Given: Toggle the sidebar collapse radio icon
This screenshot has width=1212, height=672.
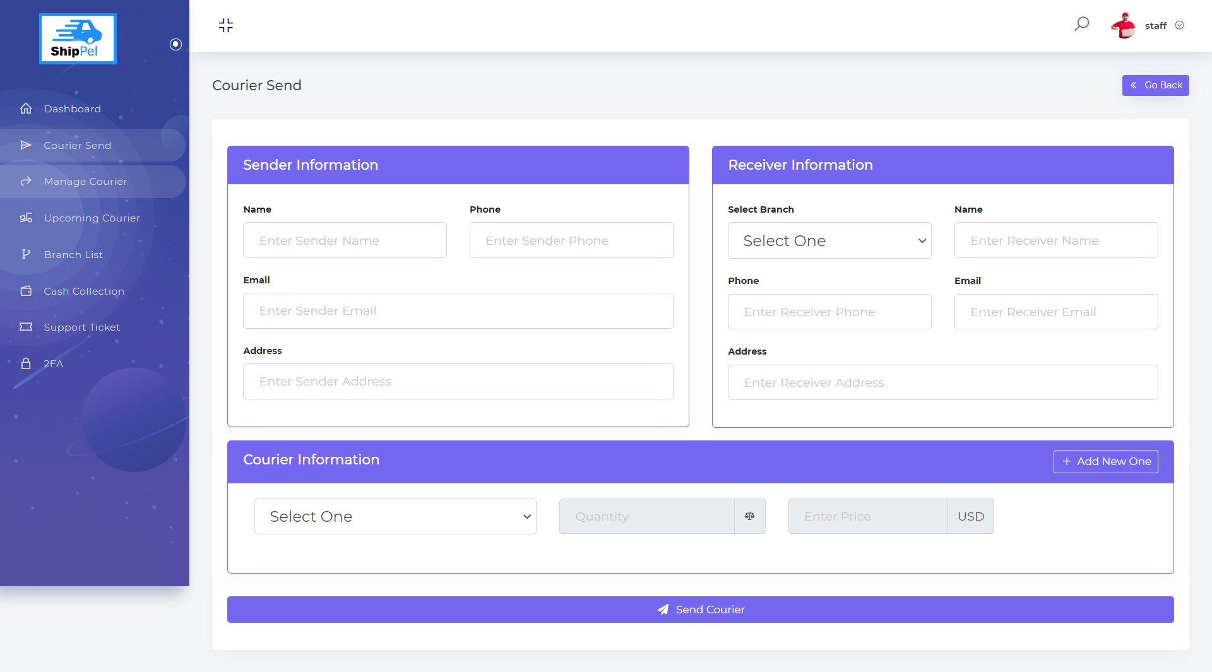Looking at the screenshot, I should [x=176, y=44].
